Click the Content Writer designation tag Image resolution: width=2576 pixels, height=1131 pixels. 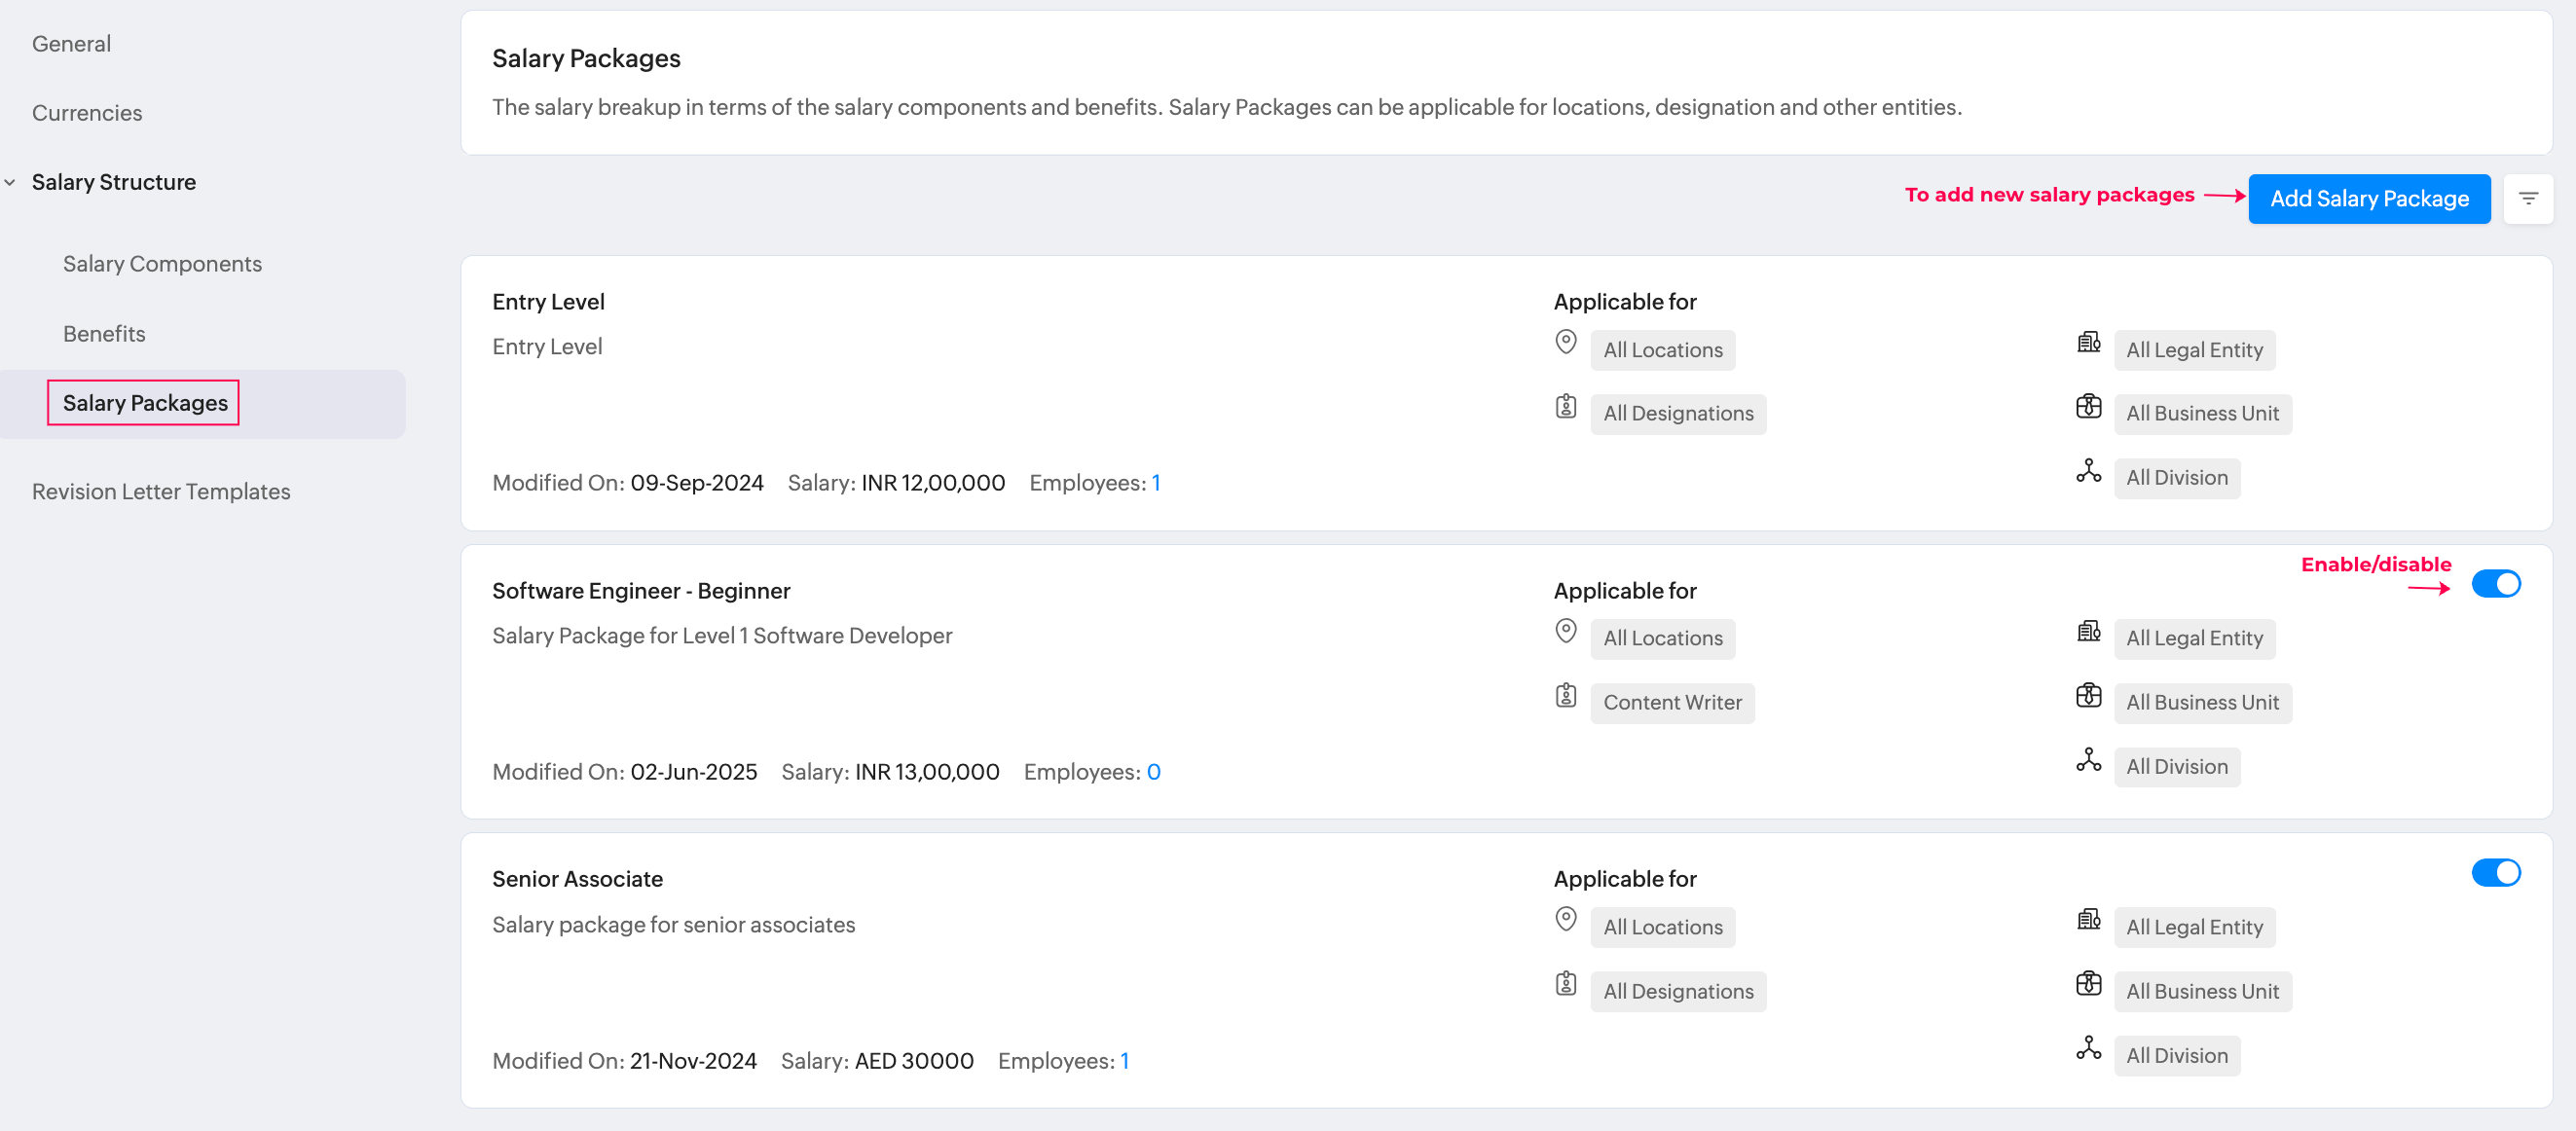(1671, 702)
